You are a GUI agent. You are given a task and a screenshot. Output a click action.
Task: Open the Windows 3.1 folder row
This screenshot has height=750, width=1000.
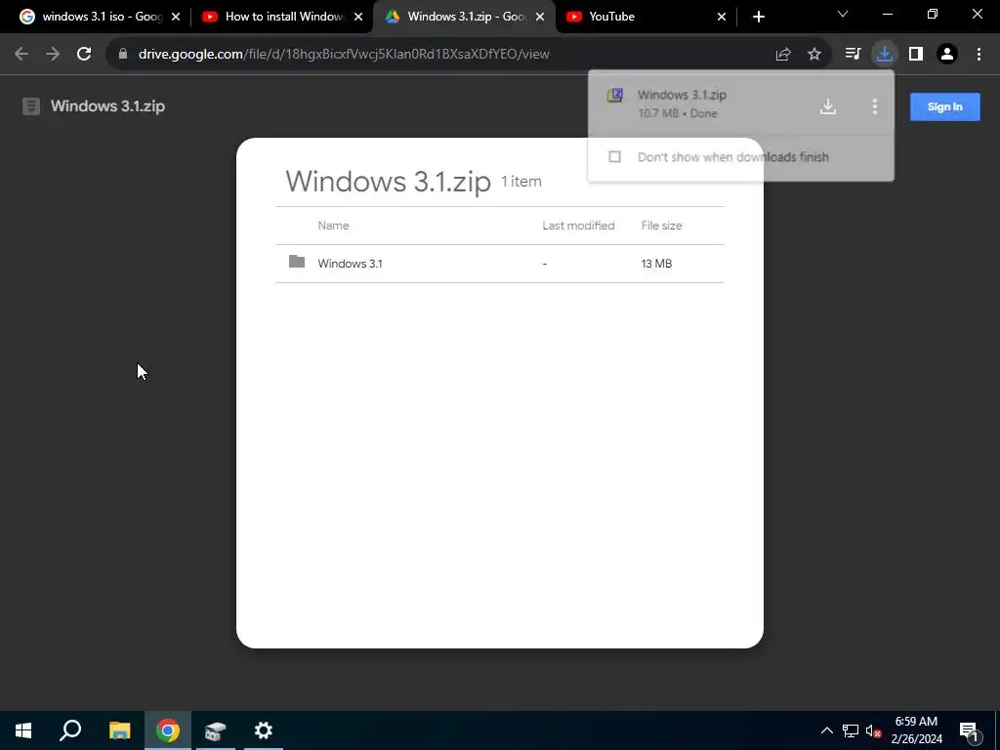pyautogui.click(x=500, y=264)
